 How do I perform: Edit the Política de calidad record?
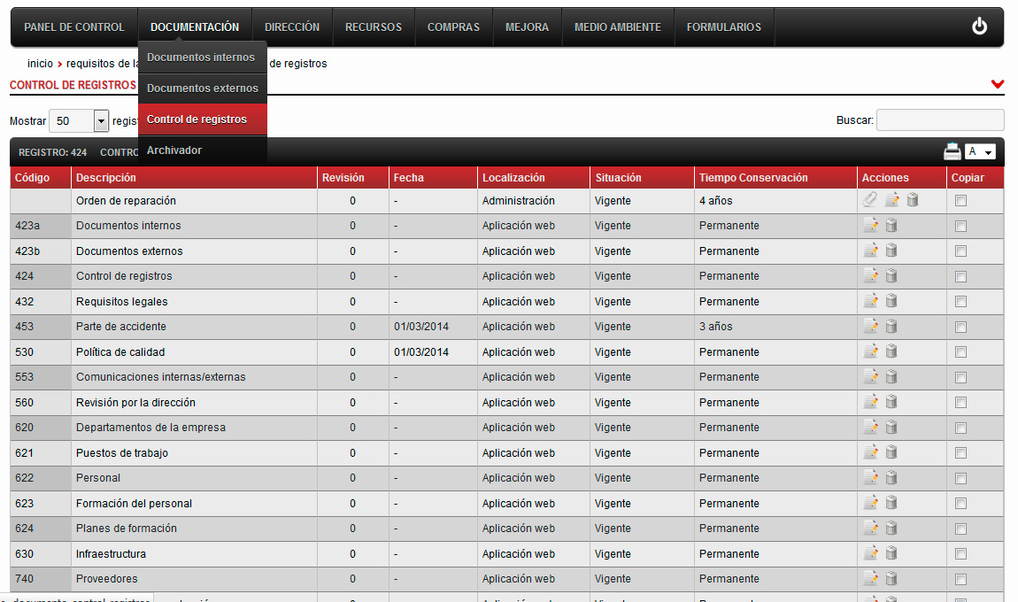871,351
